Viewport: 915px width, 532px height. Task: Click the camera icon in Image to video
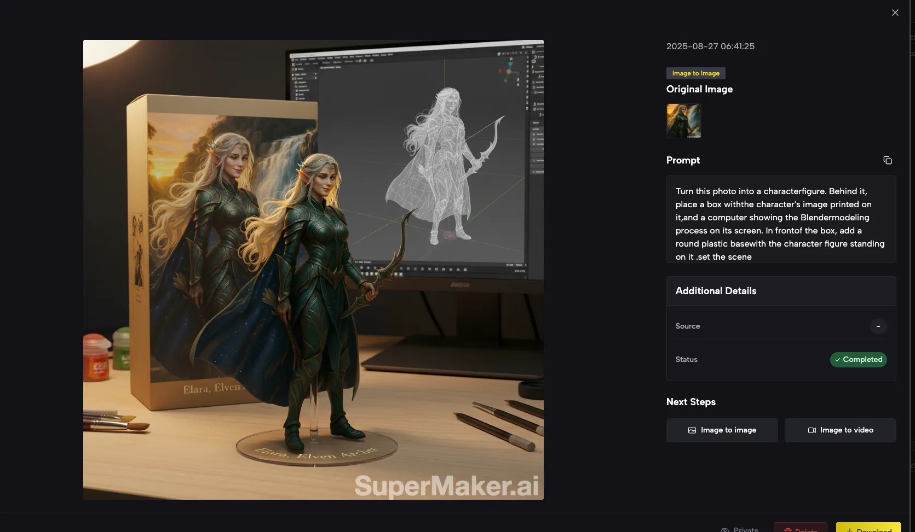[x=812, y=430]
